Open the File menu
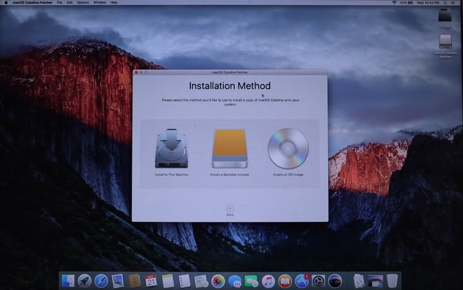 [59, 3]
